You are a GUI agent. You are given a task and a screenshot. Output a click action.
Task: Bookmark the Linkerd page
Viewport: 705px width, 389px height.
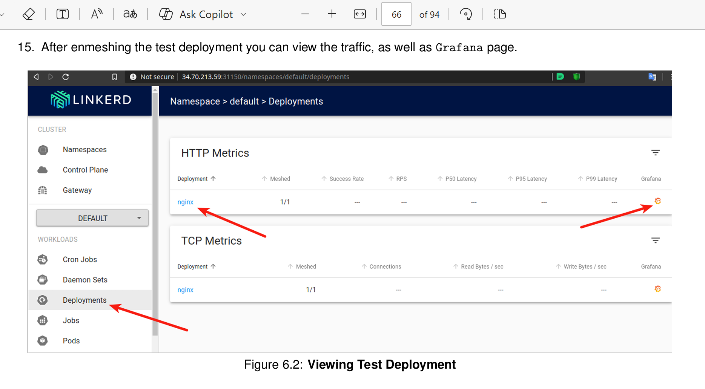click(115, 77)
